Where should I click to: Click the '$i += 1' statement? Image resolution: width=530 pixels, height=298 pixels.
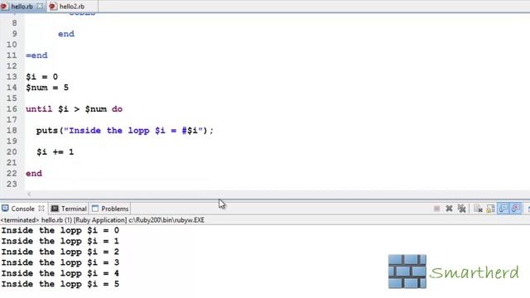tap(55, 152)
